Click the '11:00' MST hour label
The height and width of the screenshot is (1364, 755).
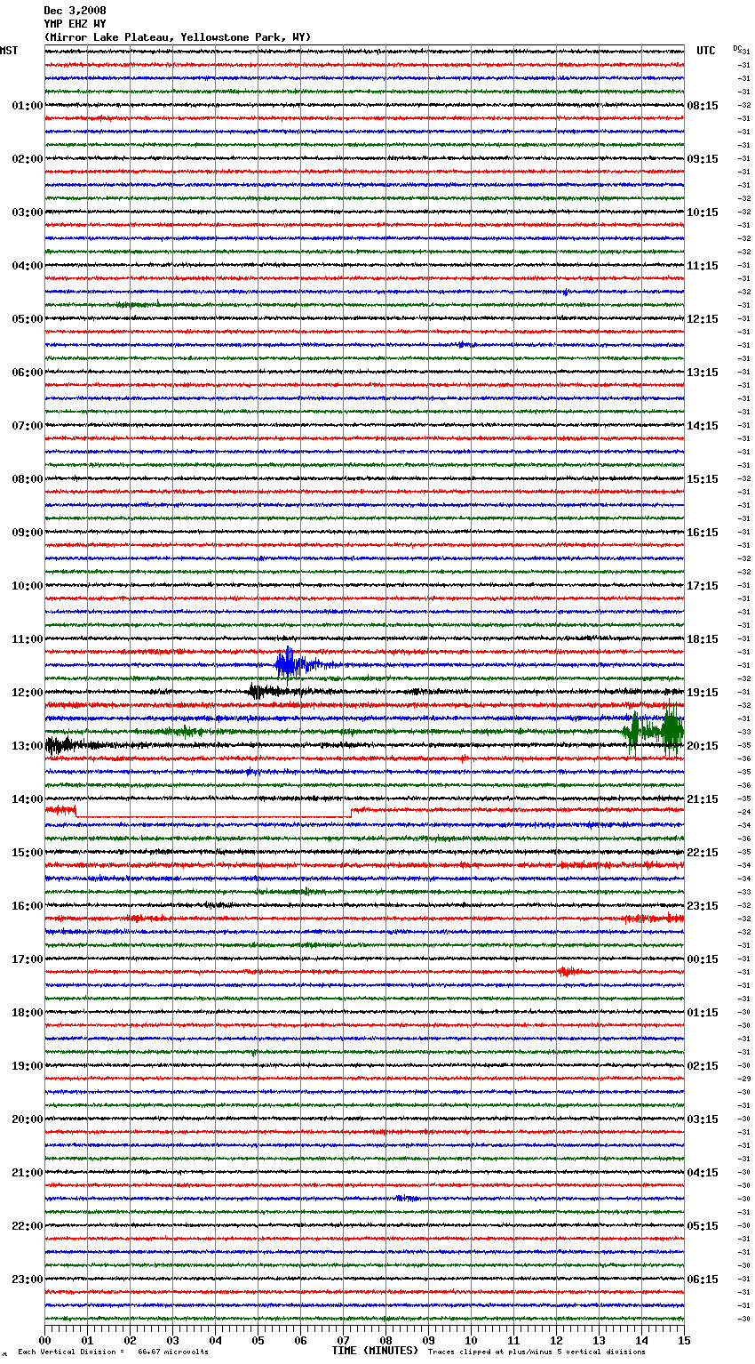(x=27, y=639)
